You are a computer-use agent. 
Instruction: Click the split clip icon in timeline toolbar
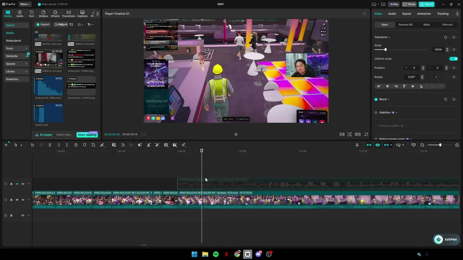point(50,145)
